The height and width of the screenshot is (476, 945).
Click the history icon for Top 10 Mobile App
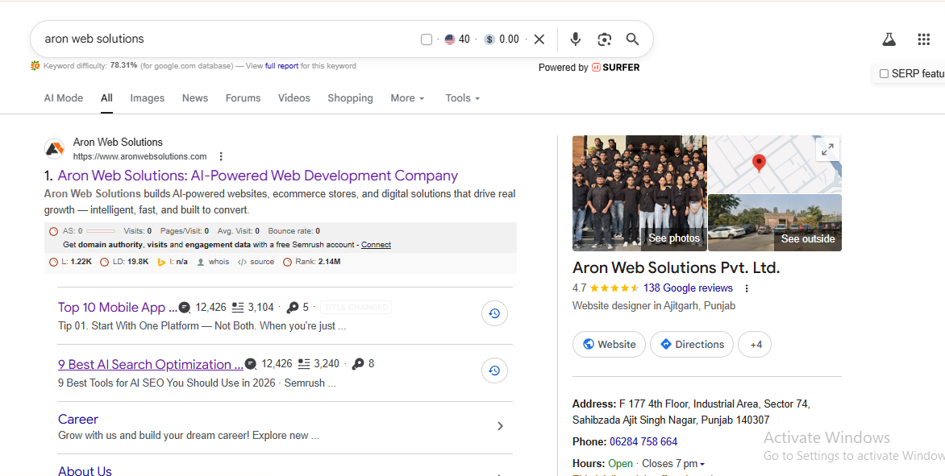[494, 313]
